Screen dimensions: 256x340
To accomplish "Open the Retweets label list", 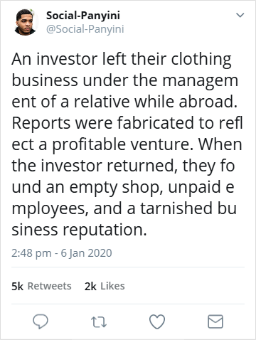I will (x=49, y=286).
